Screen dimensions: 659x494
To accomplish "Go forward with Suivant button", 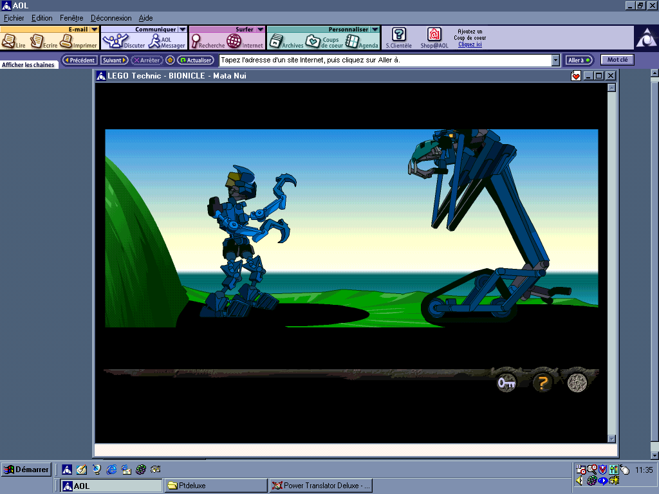I will [115, 60].
